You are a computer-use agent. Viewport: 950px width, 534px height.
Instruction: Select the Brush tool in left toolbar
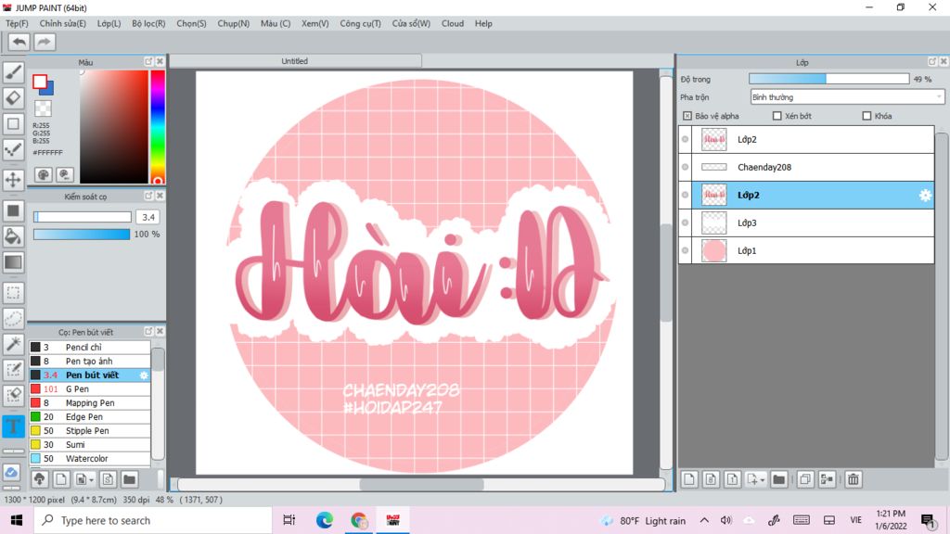[13, 72]
